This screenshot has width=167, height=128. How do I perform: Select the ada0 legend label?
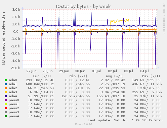click(x=13, y=80)
